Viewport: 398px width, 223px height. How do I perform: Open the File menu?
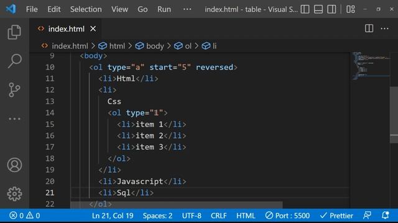tap(32, 9)
